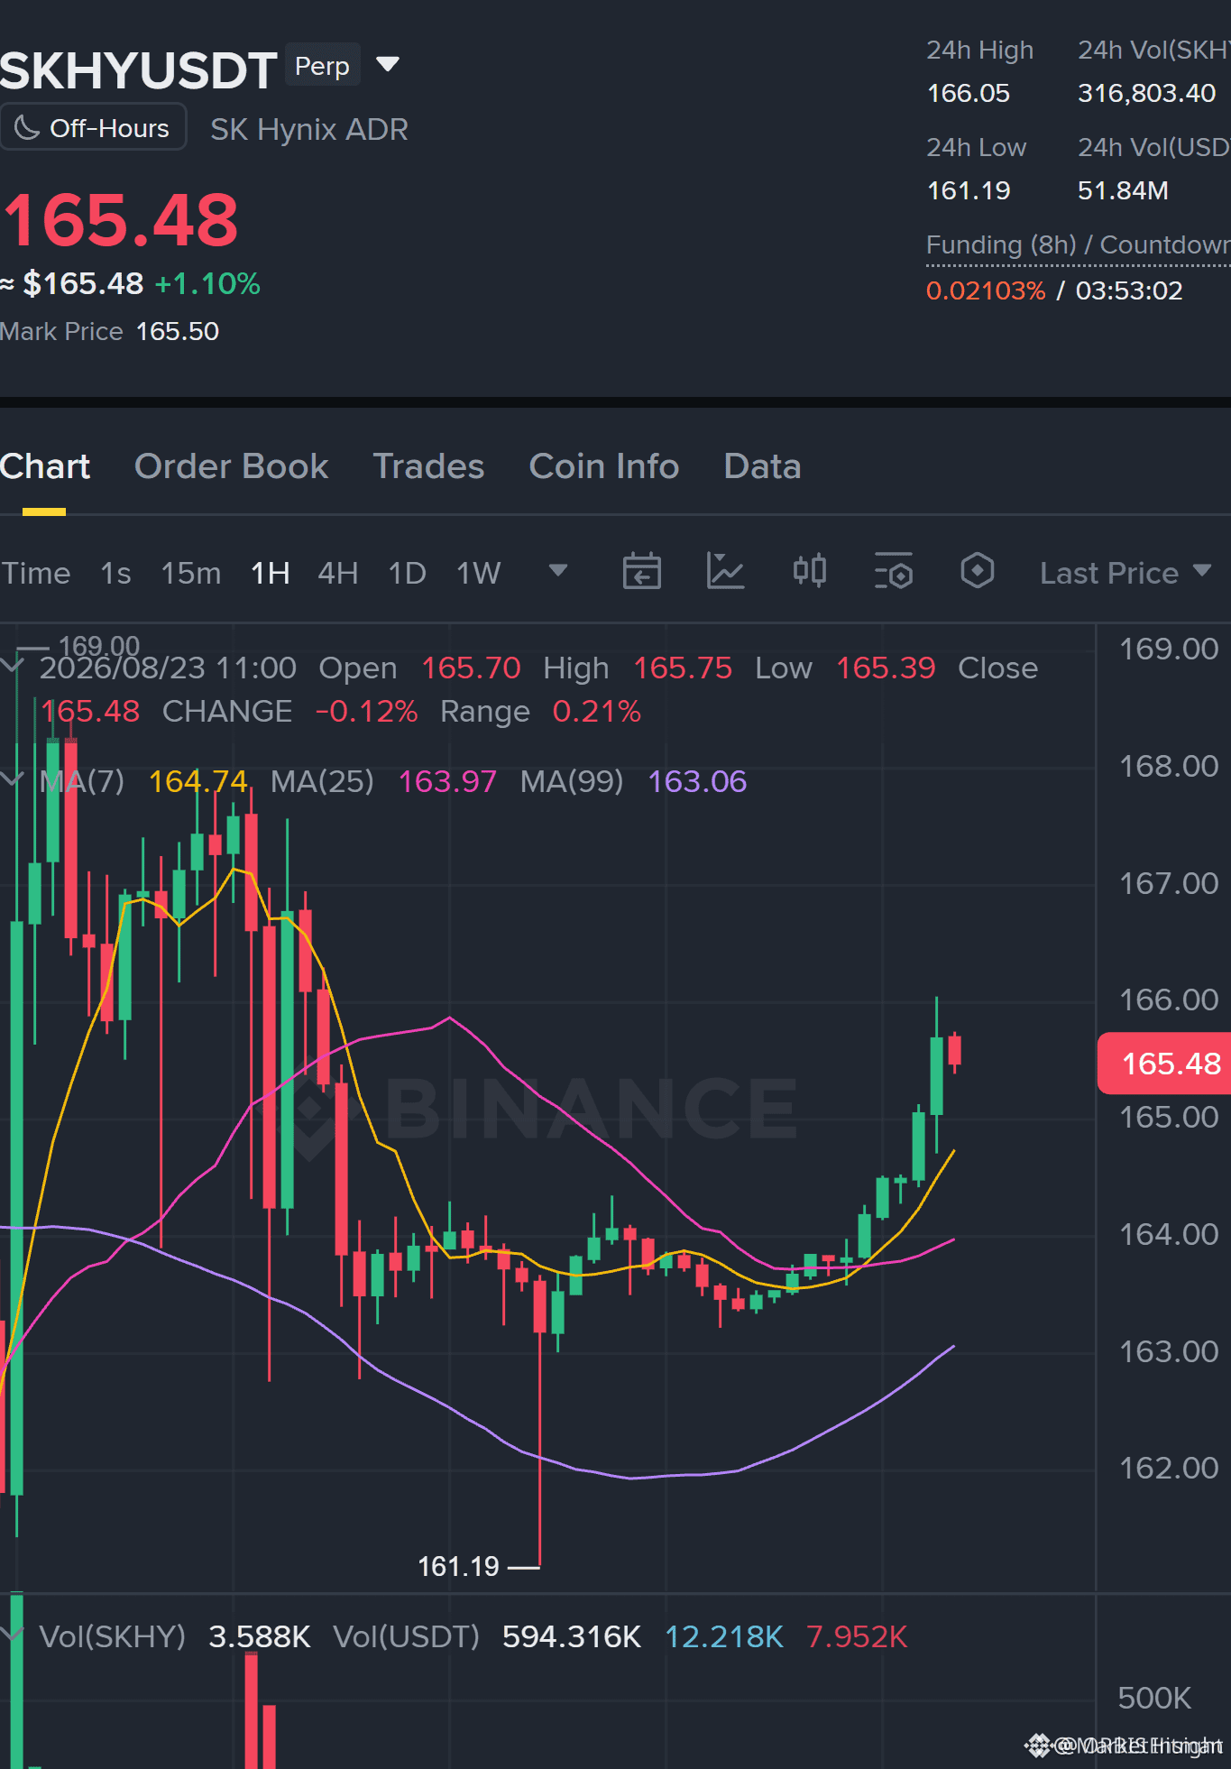Tap the 162.00 price axis label
The width and height of the screenshot is (1231, 1769).
1168,1468
